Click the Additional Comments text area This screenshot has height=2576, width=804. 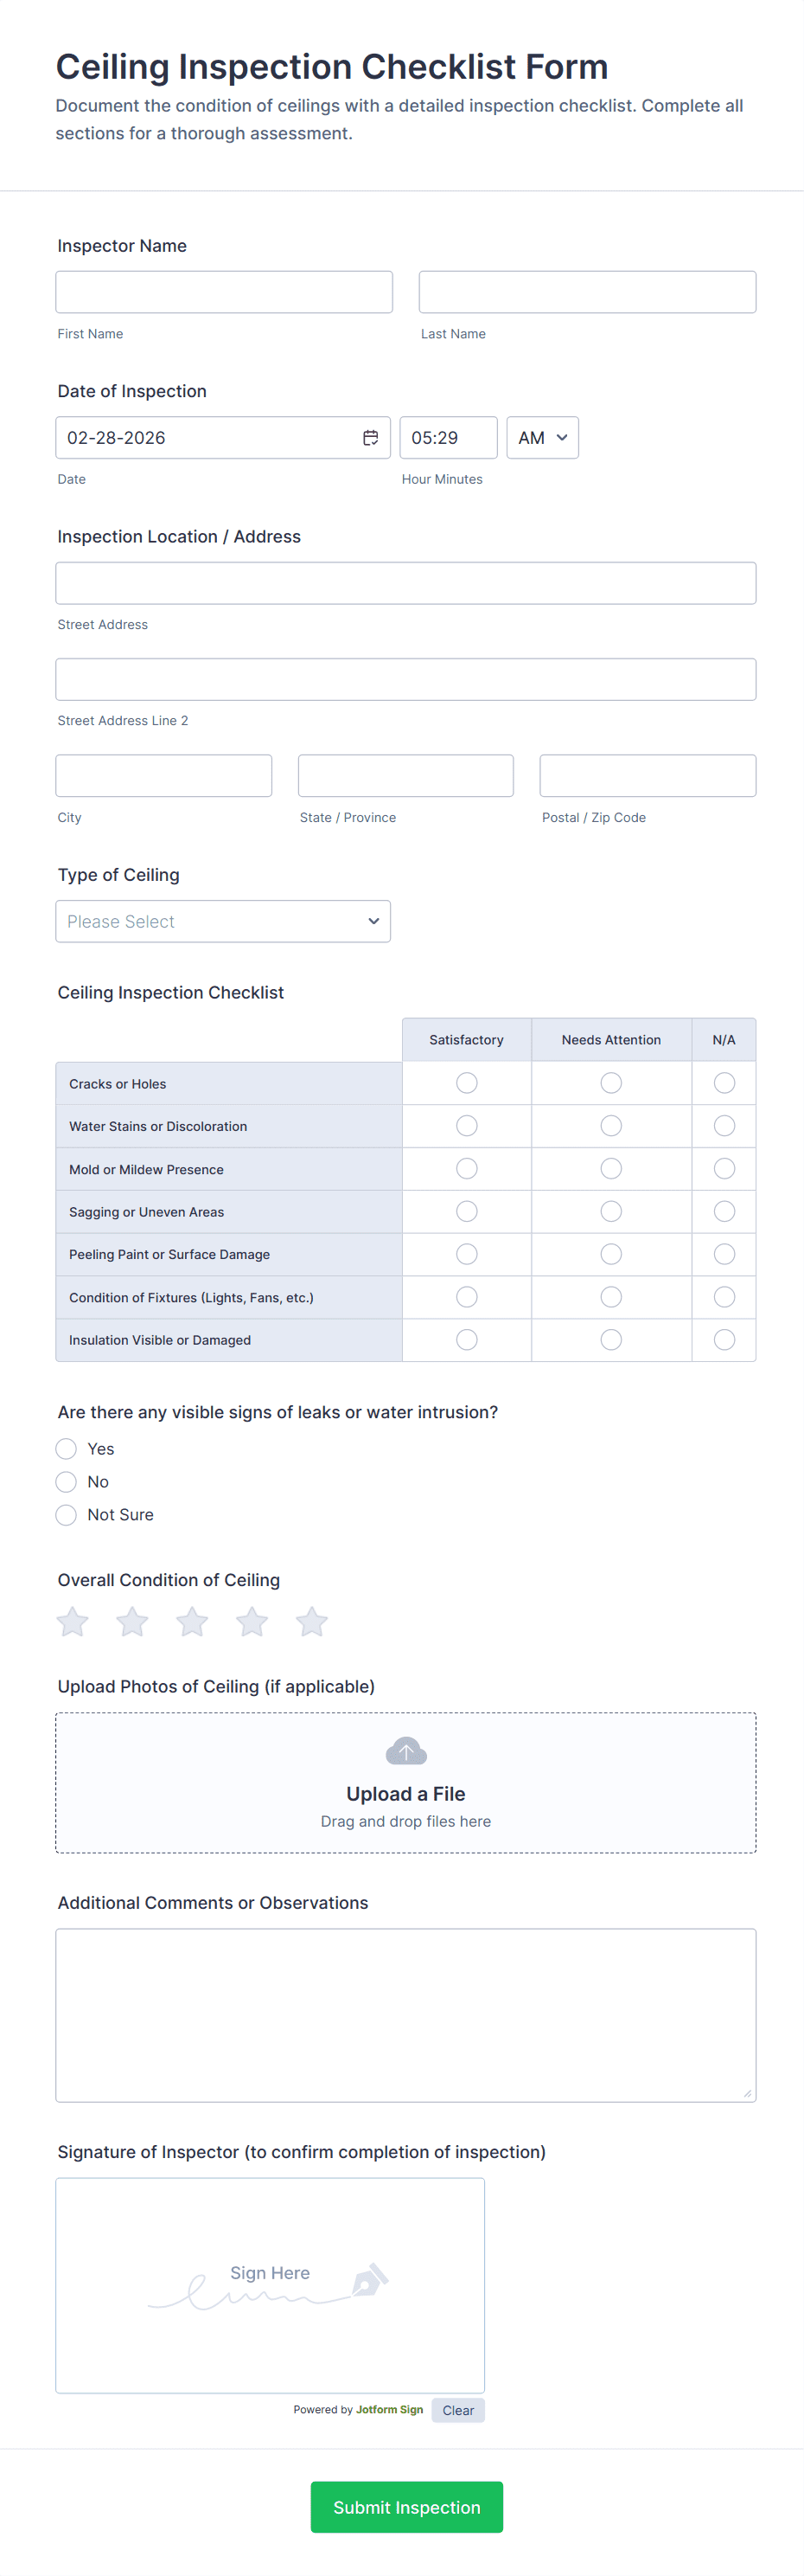coord(405,2015)
